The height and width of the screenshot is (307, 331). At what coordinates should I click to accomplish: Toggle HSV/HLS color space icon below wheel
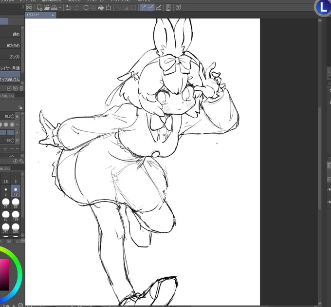coord(20,305)
